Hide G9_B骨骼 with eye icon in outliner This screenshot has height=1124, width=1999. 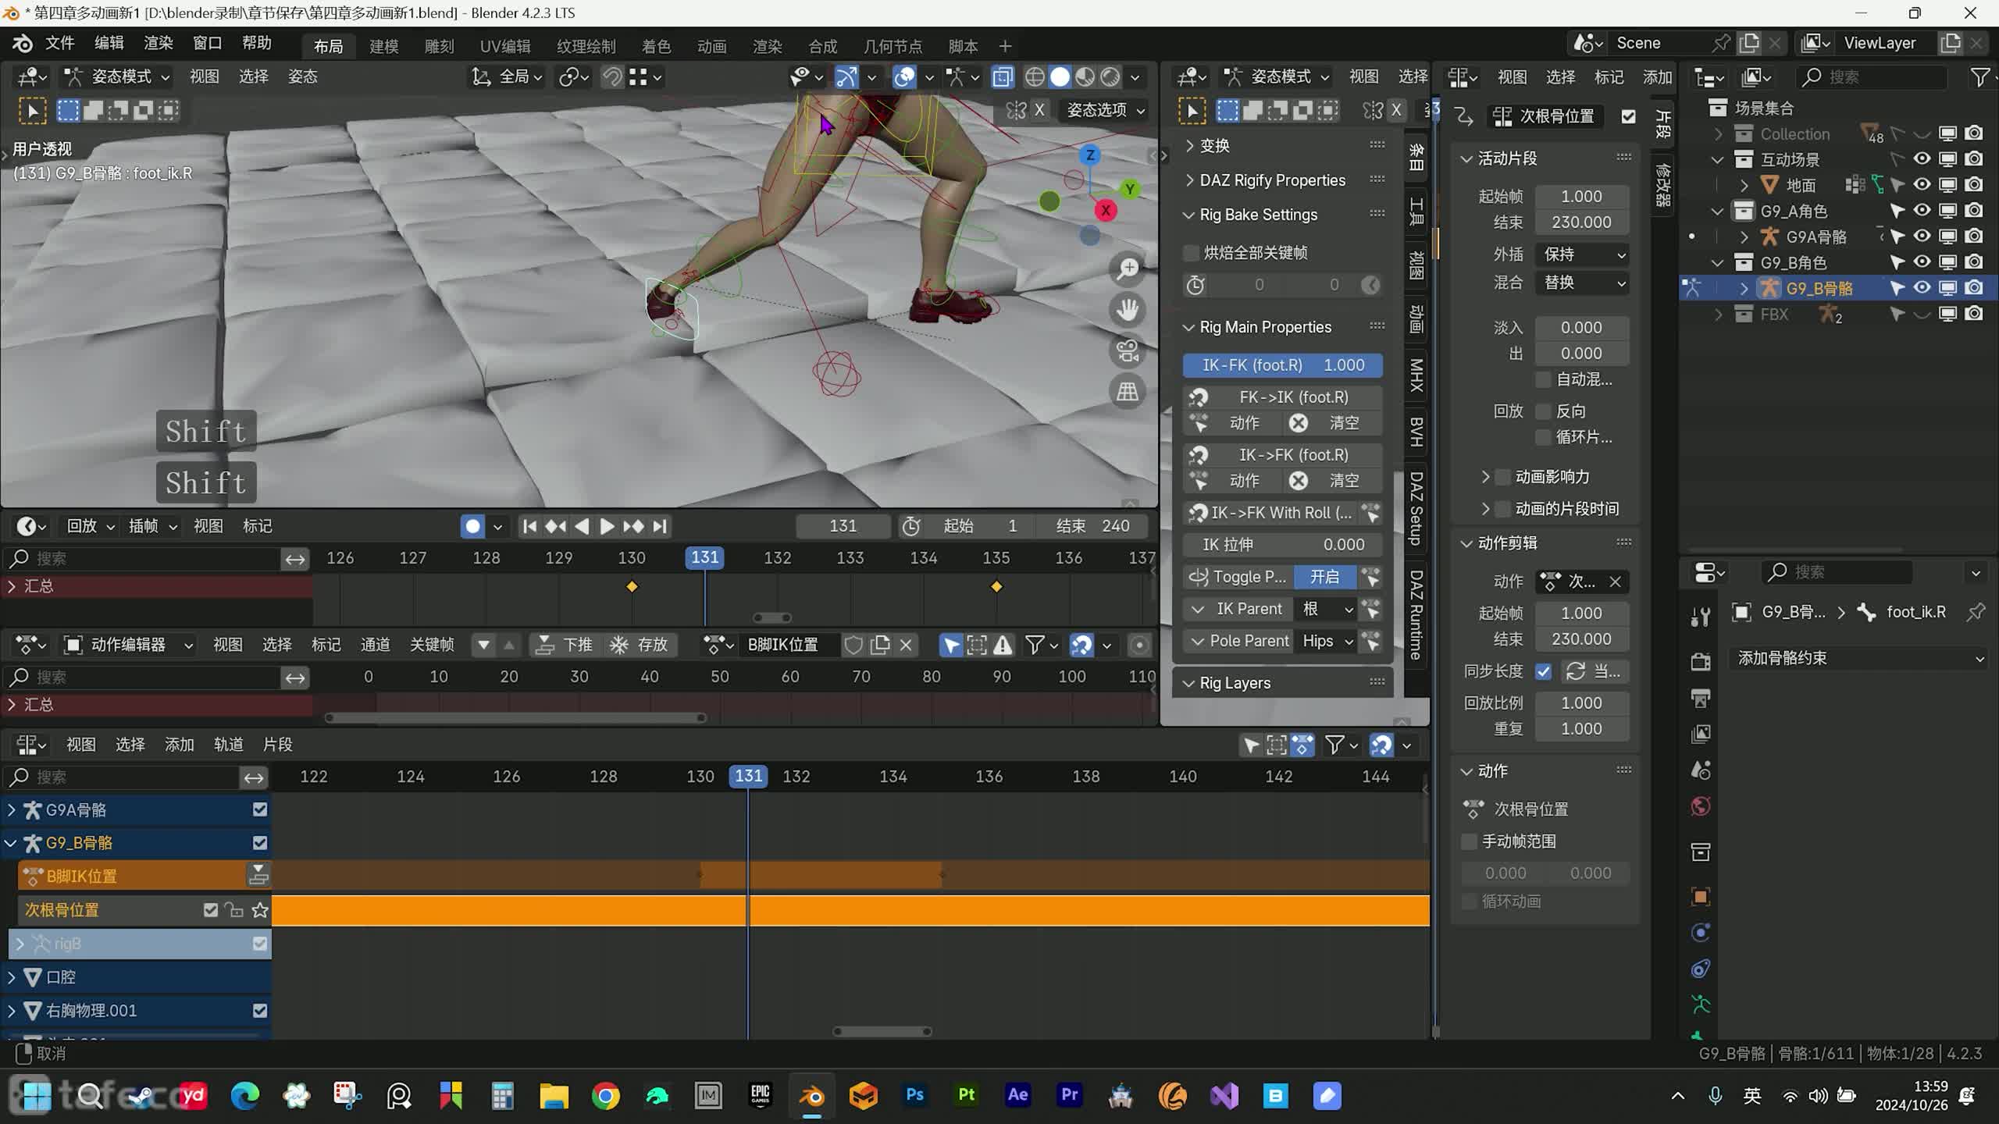coord(1922,288)
